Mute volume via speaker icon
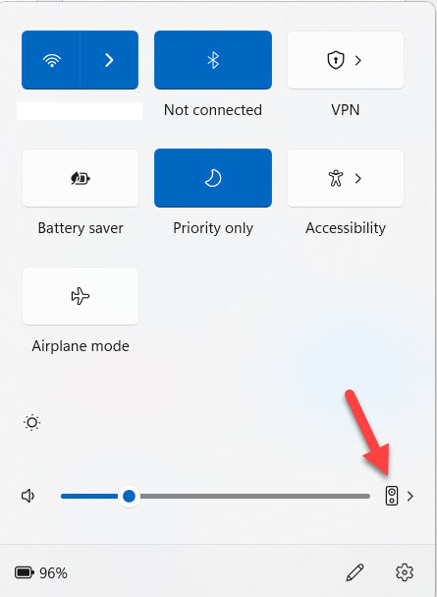 (28, 496)
